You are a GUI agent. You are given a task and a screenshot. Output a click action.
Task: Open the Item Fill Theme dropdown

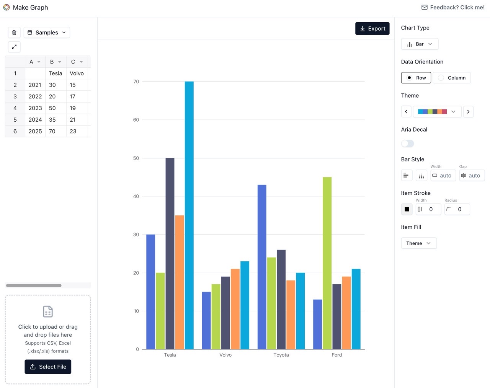[419, 243]
